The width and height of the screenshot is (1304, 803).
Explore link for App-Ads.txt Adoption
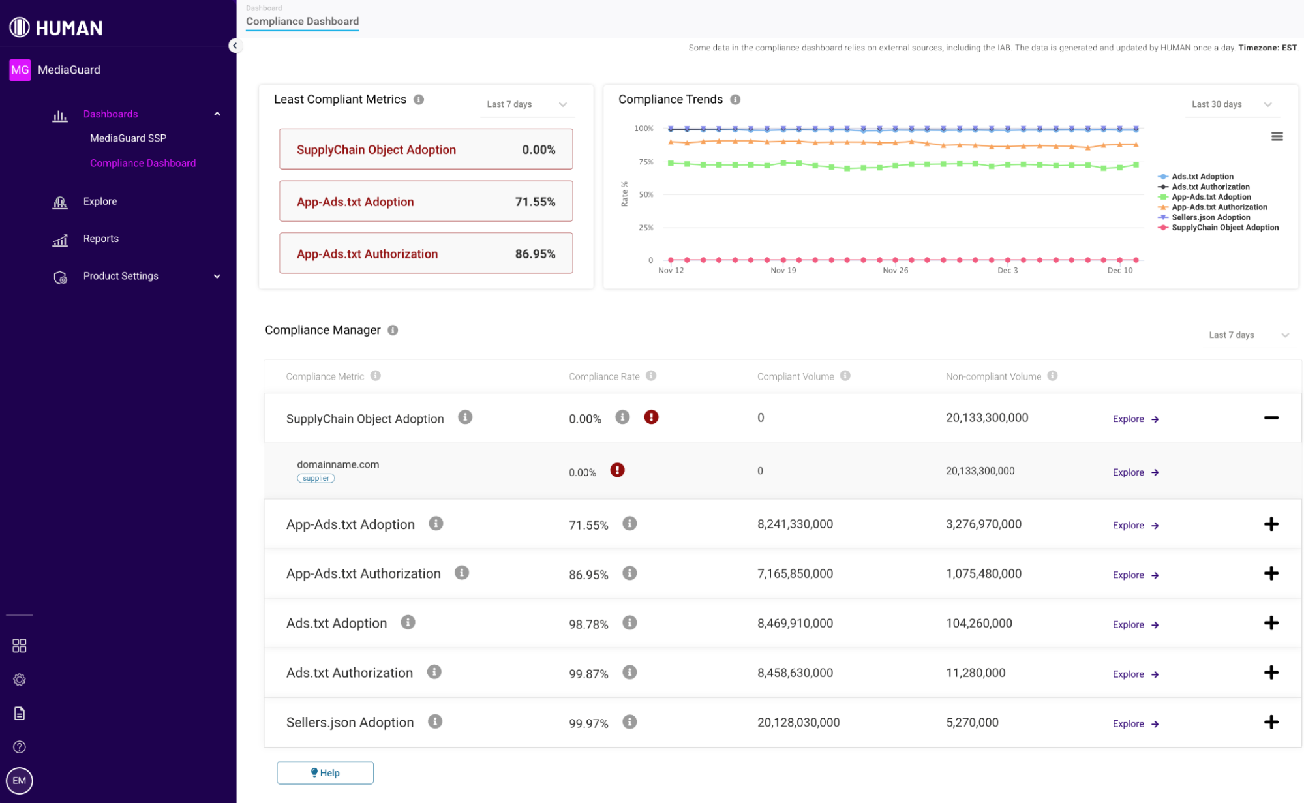(x=1136, y=525)
